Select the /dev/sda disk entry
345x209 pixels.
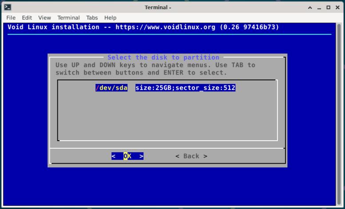click(111, 88)
